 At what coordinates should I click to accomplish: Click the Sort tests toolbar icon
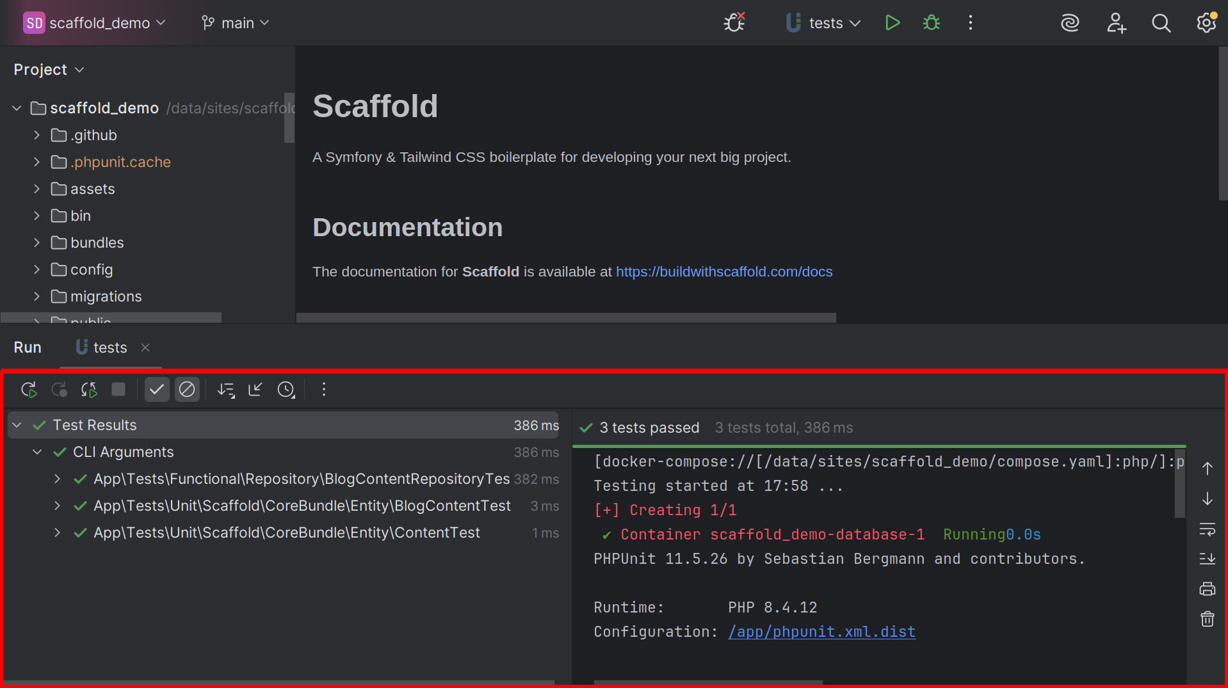coord(225,390)
